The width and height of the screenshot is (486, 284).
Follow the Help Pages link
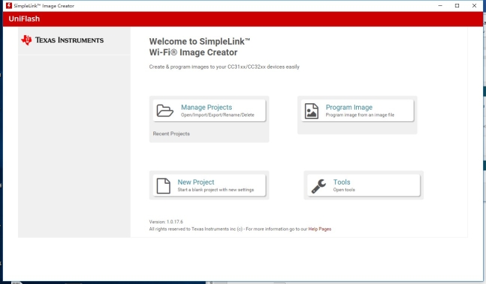coord(319,229)
